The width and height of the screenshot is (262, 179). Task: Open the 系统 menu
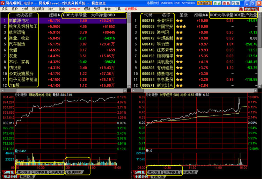[5, 9]
